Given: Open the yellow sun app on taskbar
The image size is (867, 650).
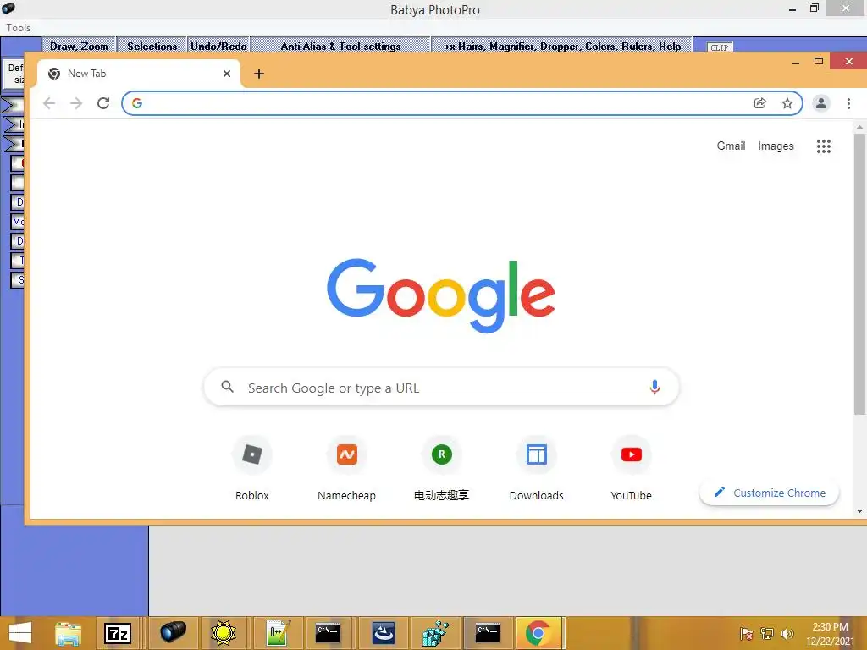Looking at the screenshot, I should pos(224,633).
